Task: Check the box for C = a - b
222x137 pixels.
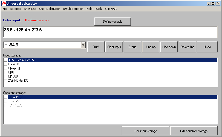Action: (x=5, y=64)
